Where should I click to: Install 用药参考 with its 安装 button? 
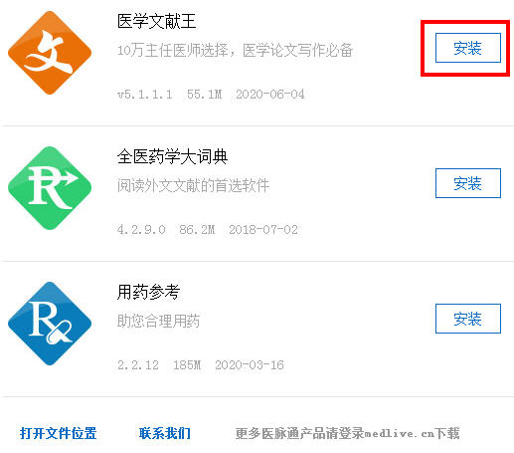(x=468, y=319)
